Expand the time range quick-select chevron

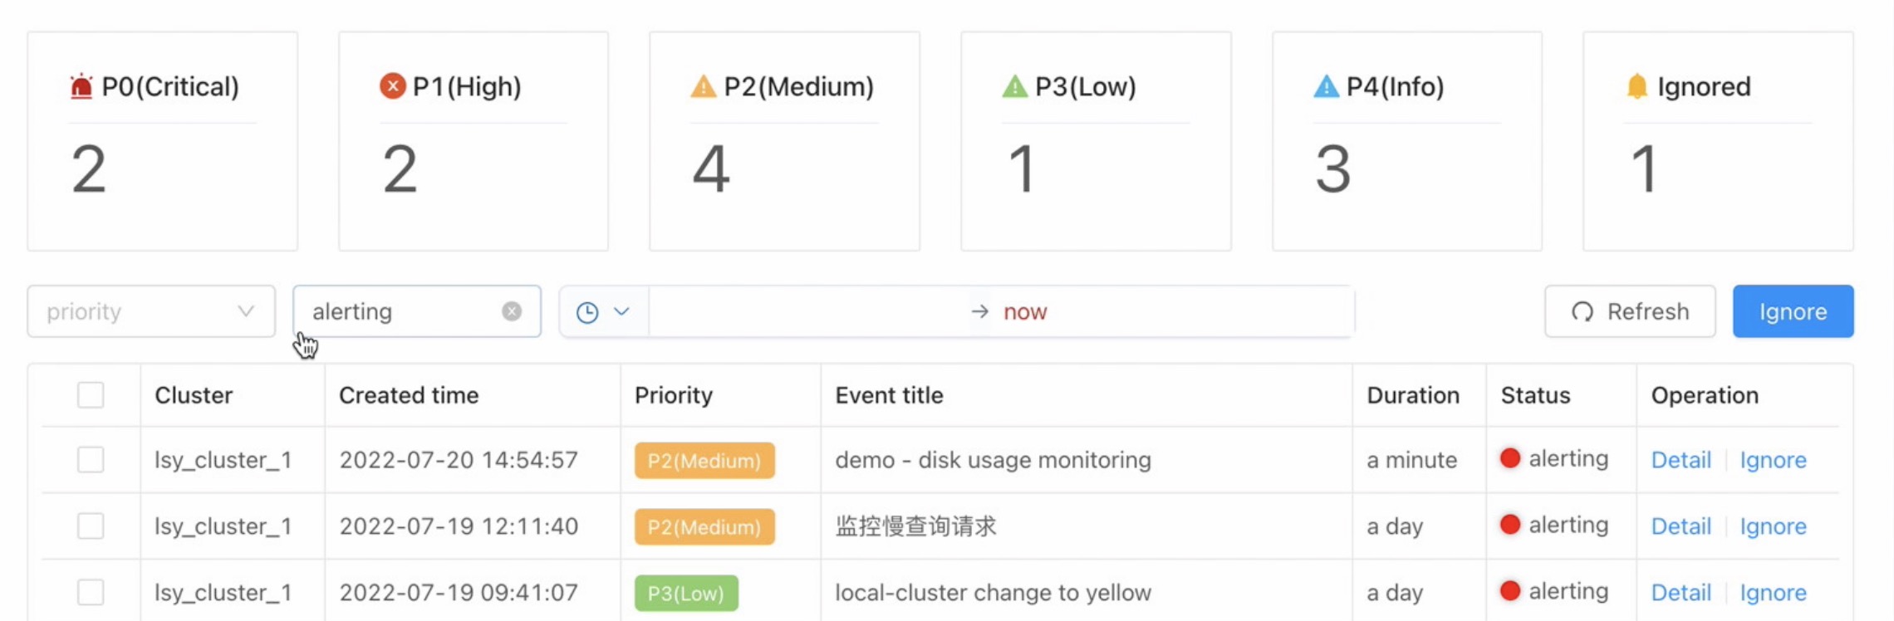(x=621, y=311)
